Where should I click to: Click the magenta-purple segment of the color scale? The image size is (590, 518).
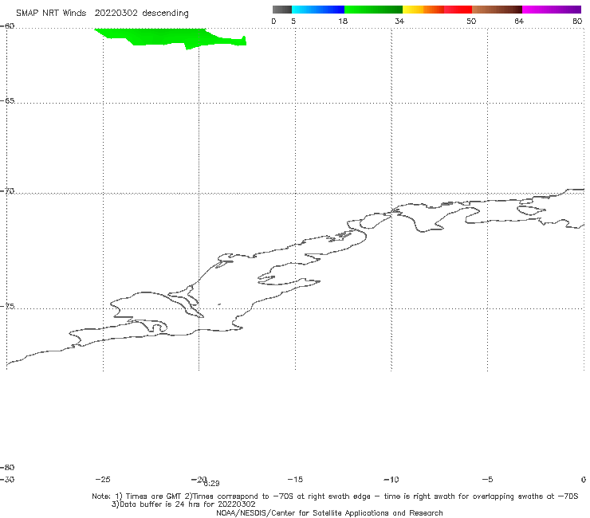click(x=552, y=10)
